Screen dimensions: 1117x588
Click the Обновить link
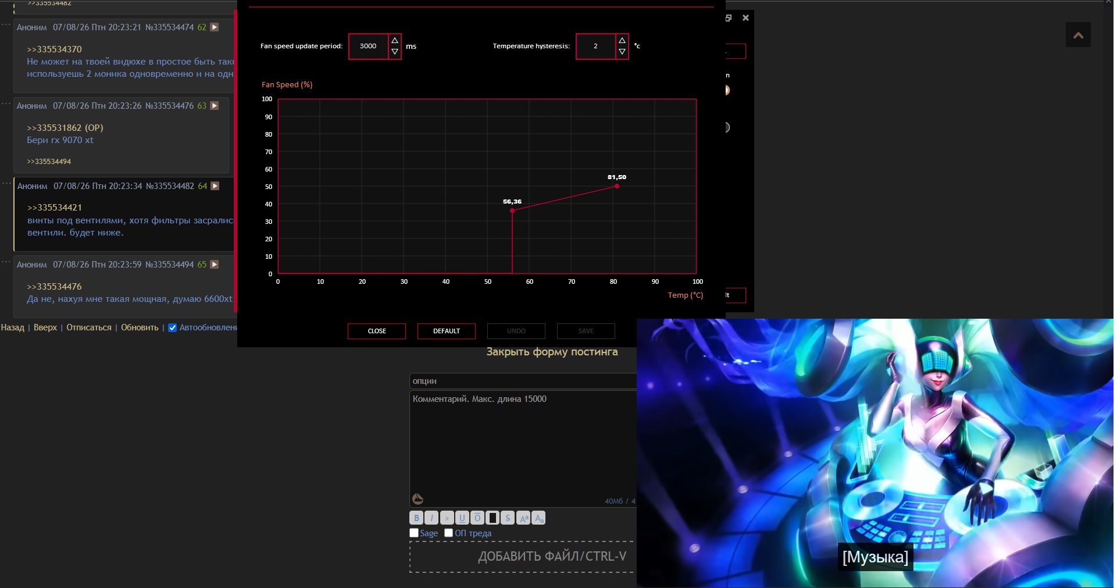pyautogui.click(x=140, y=327)
